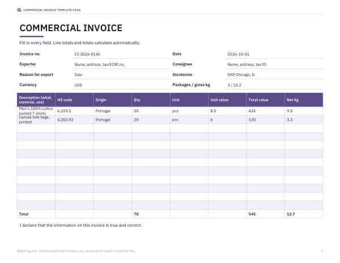Click the Reason for export field "Sale"
The width and height of the screenshot is (340, 263).
click(x=121, y=75)
